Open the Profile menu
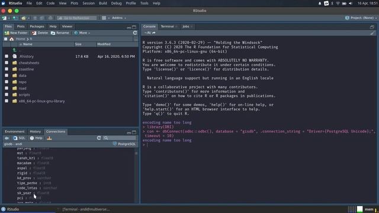Screen dimensions: 379x213 [131, 4]
